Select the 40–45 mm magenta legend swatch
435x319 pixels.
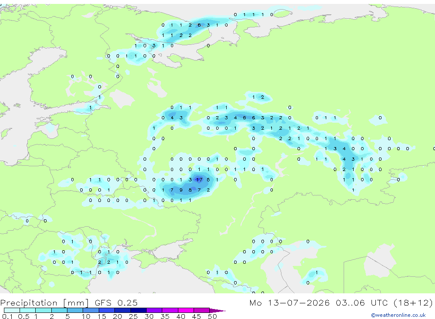pyautogui.click(x=186, y=310)
